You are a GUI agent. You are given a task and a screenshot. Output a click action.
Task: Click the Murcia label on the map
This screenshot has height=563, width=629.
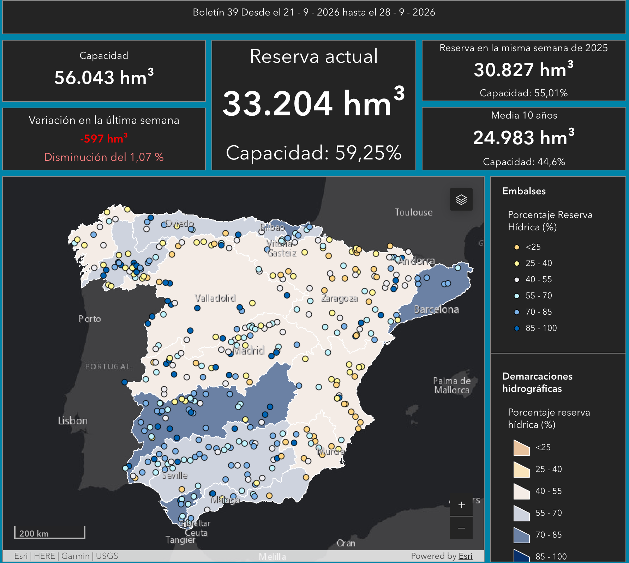click(x=331, y=451)
